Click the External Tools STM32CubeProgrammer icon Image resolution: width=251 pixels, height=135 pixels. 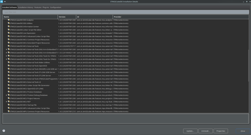click(9, 79)
